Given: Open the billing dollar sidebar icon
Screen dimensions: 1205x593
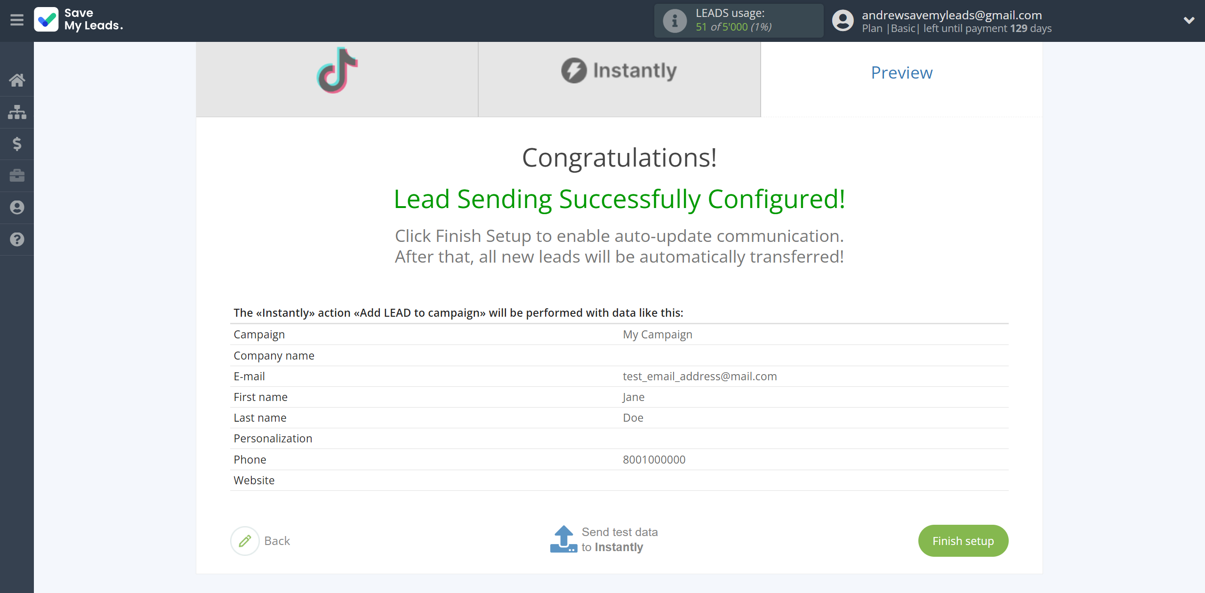Looking at the screenshot, I should click(17, 144).
